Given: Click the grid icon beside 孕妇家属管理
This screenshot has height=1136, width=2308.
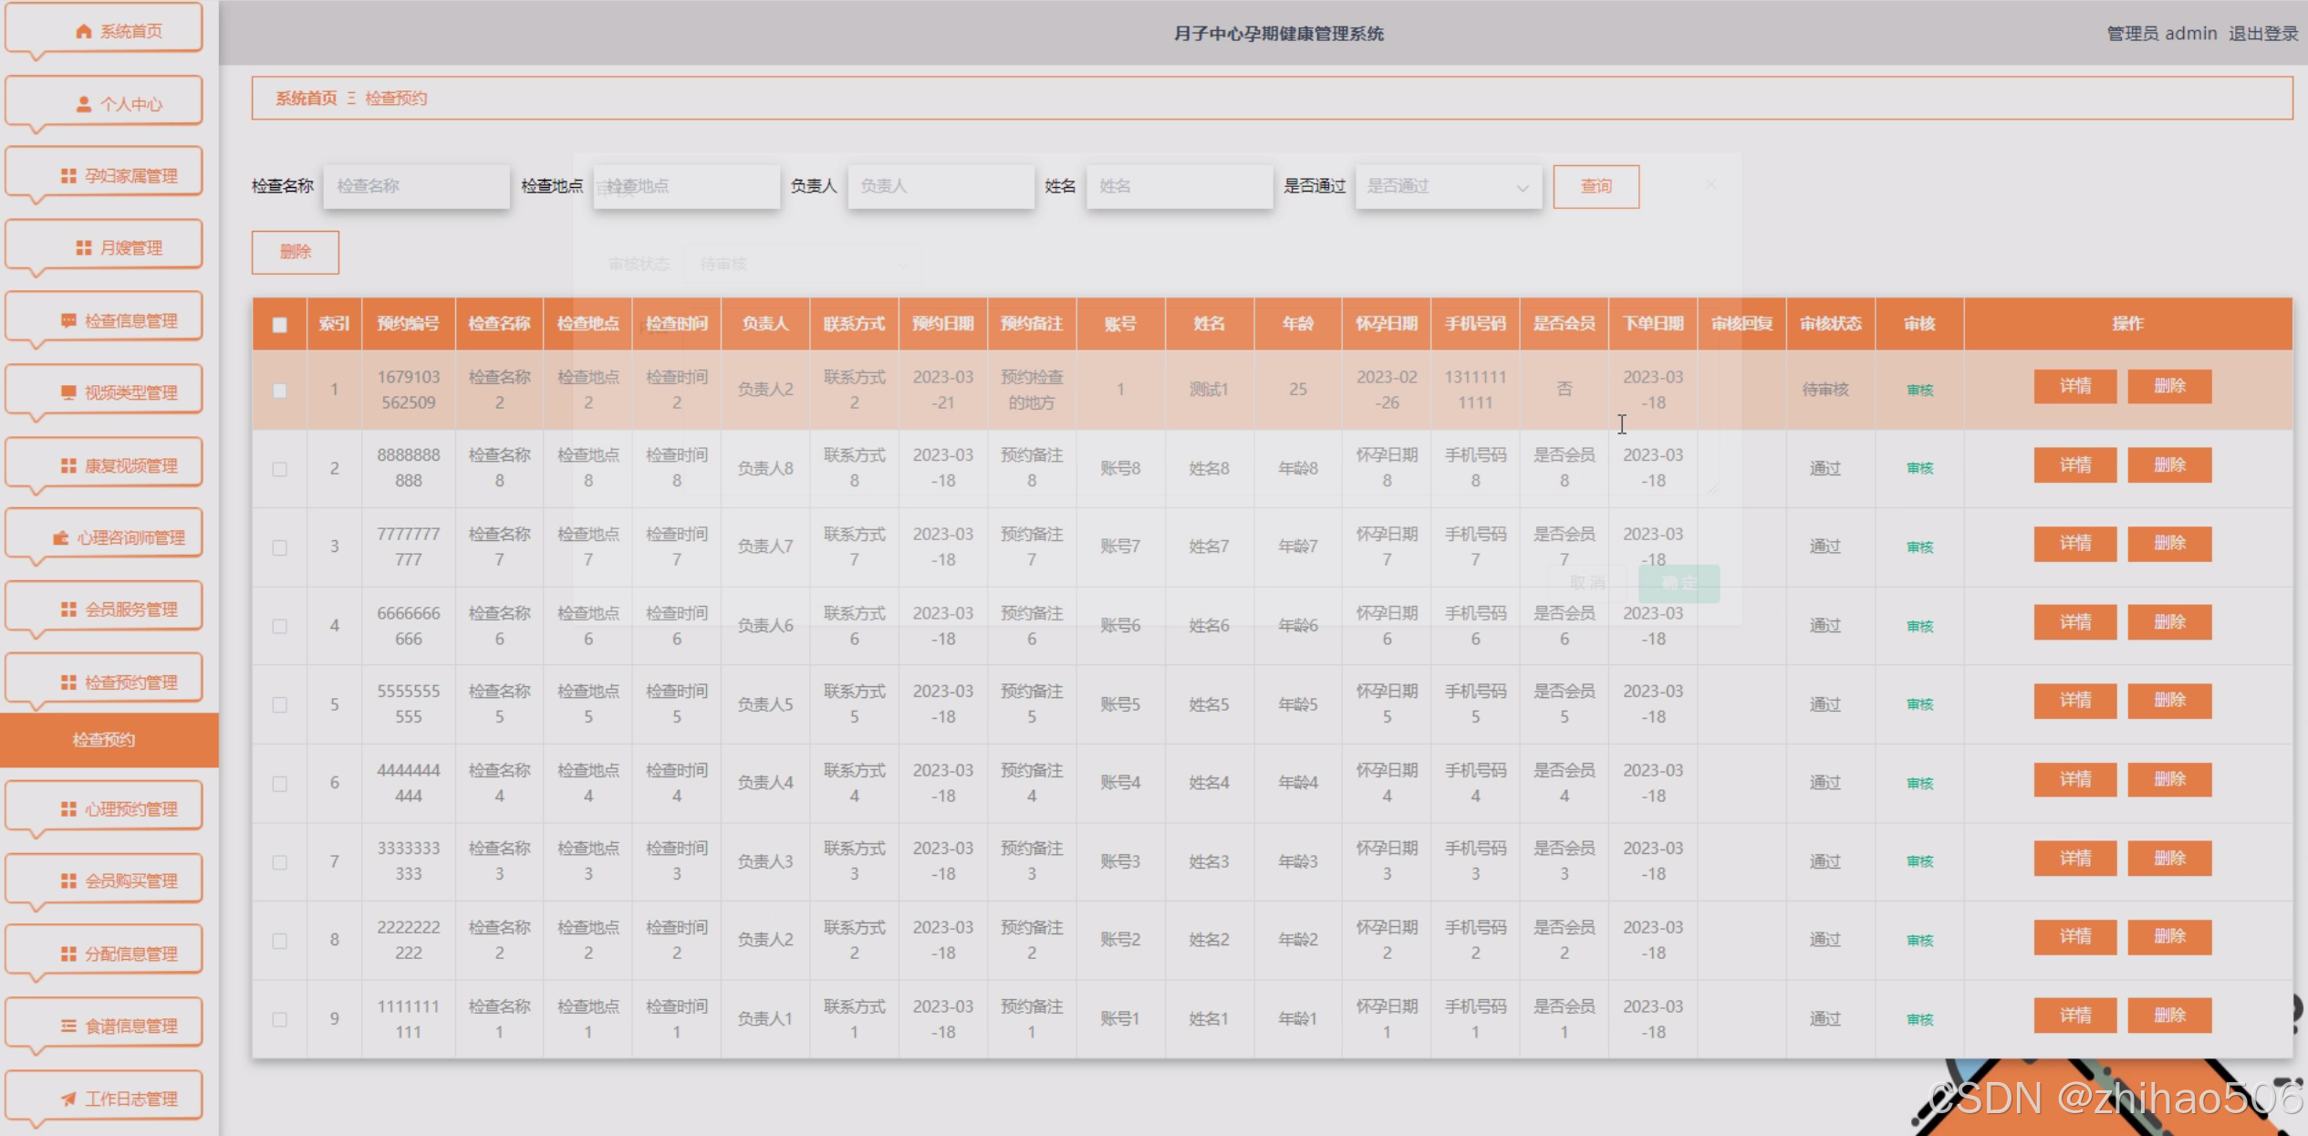Looking at the screenshot, I should coord(68,175).
